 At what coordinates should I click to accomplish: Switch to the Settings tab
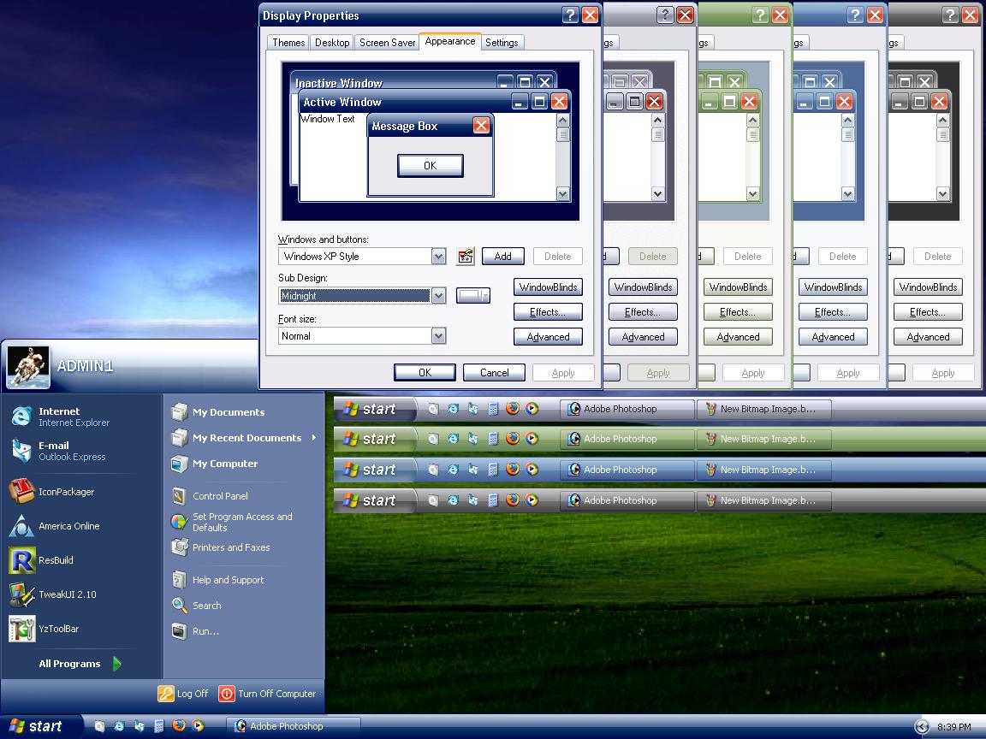[502, 42]
